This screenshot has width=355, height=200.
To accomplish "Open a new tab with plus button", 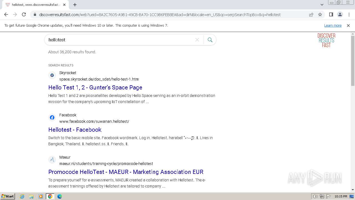I will pyautogui.click(x=75, y=5).
